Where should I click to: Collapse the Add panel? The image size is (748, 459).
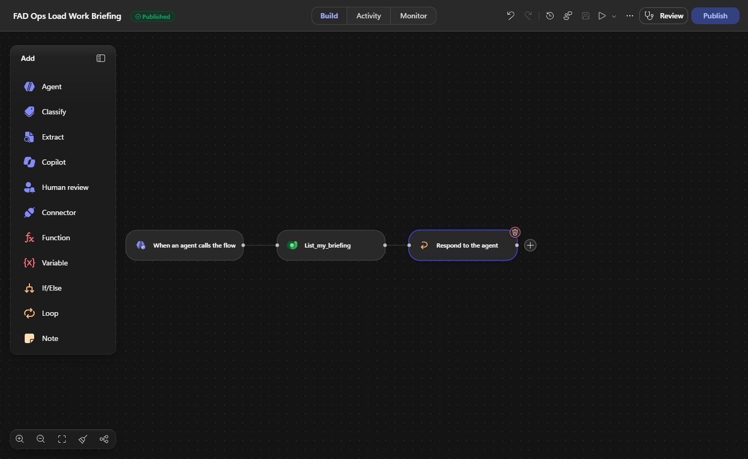tap(101, 58)
